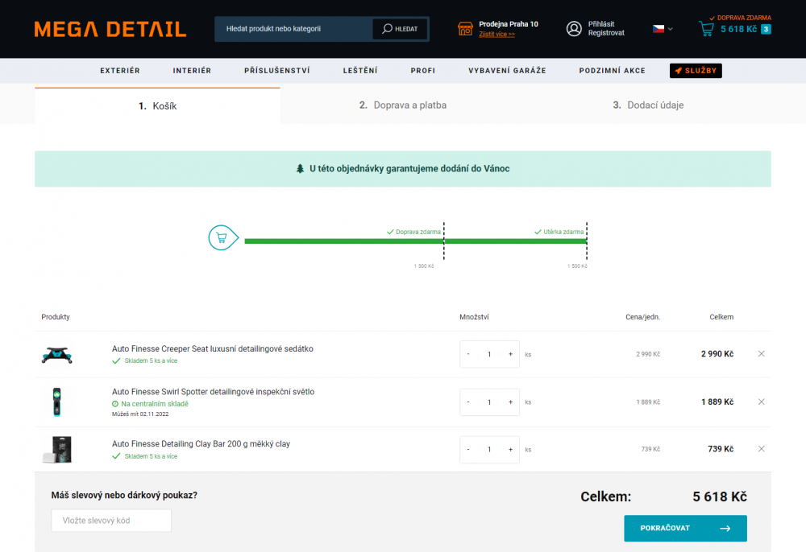The image size is (806, 552).
Task: Open Swirl Spotter product thumbnail
Action: [x=56, y=402]
